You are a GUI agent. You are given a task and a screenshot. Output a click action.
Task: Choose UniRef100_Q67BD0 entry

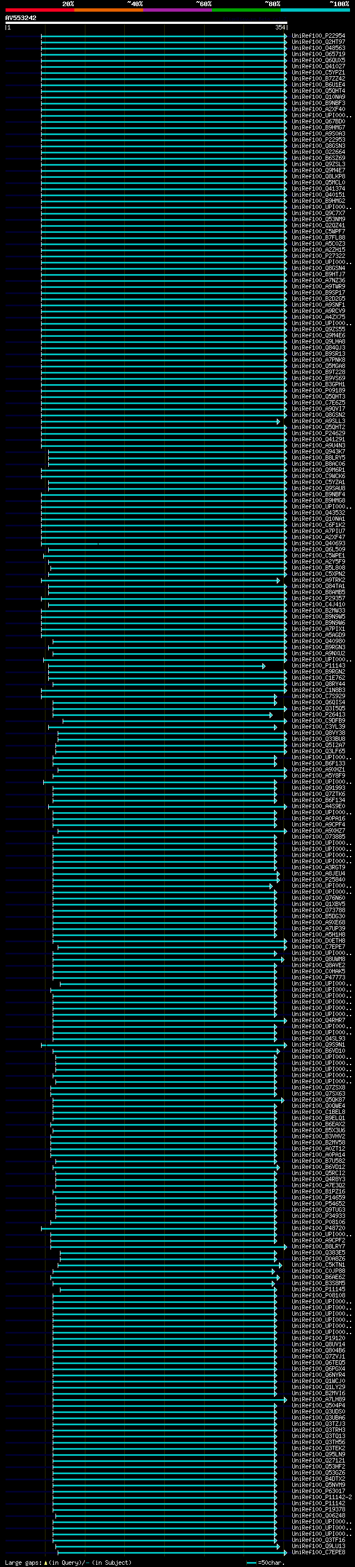click(x=318, y=122)
